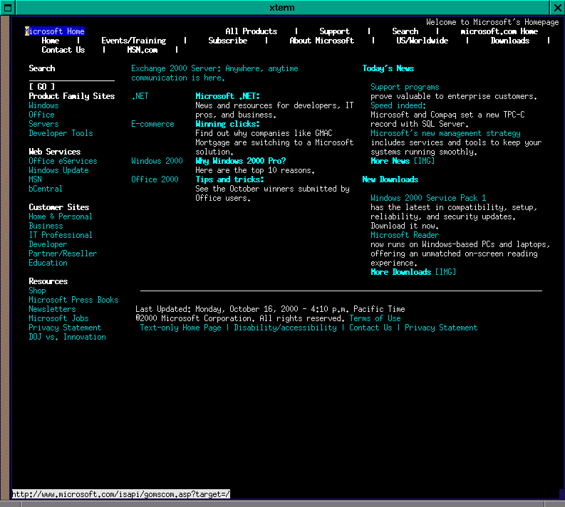Click the xterm title bar maximize button

point(557,7)
